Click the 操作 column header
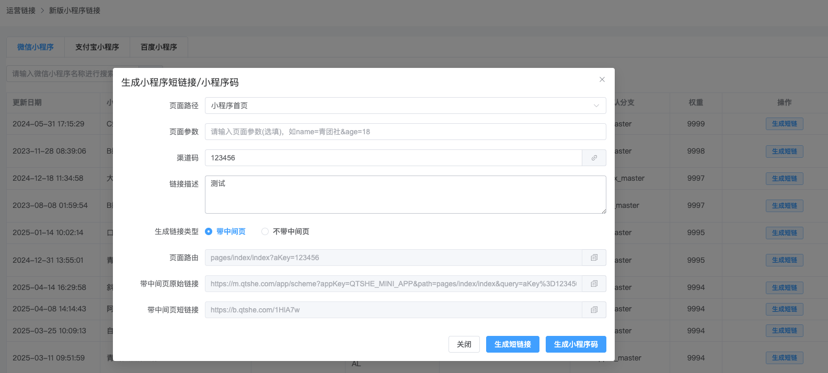828x373 pixels. [x=785, y=102]
